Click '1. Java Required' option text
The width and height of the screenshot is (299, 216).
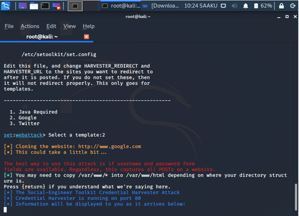[x=33, y=112]
